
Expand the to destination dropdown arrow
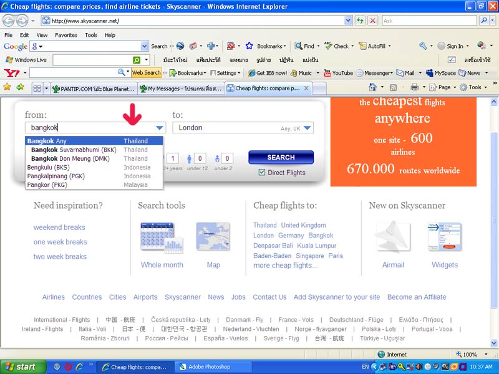[307, 128]
